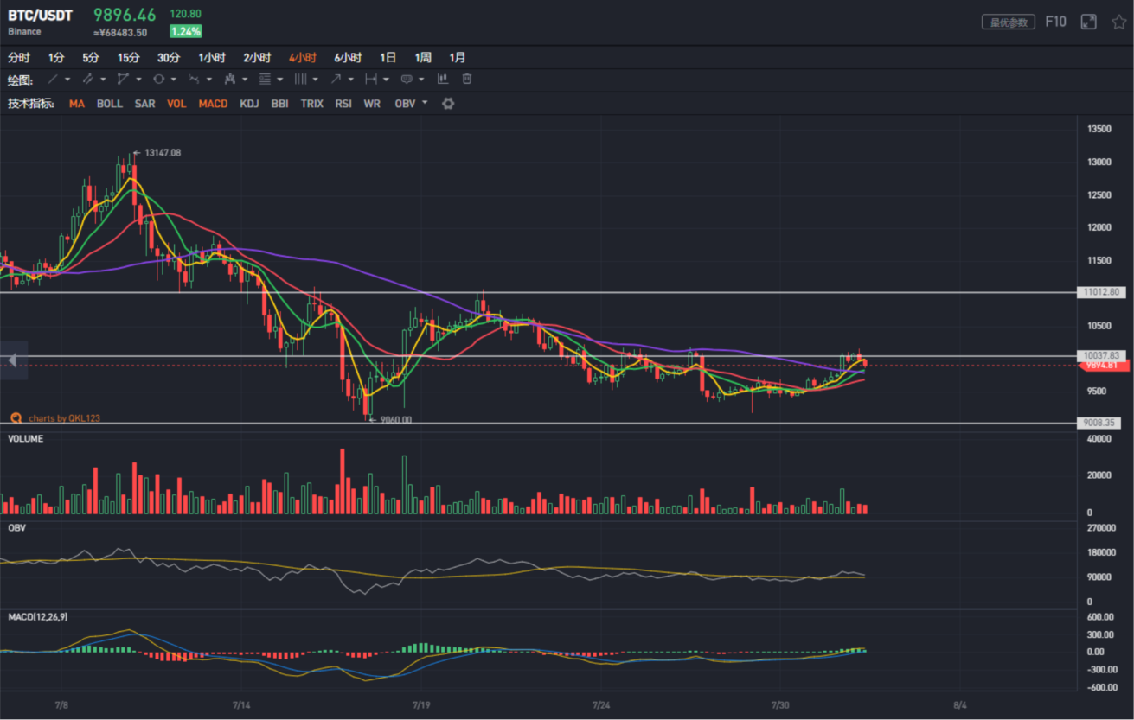Toggle the VOL indicator

tap(176, 104)
